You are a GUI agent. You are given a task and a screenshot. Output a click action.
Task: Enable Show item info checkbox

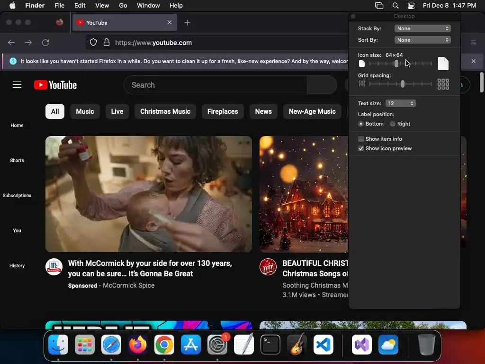tap(361, 139)
